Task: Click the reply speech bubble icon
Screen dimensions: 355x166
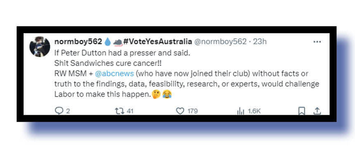Action: point(58,111)
